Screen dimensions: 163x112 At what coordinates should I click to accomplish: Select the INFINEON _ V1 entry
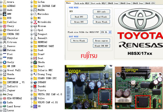coord(16,82)
